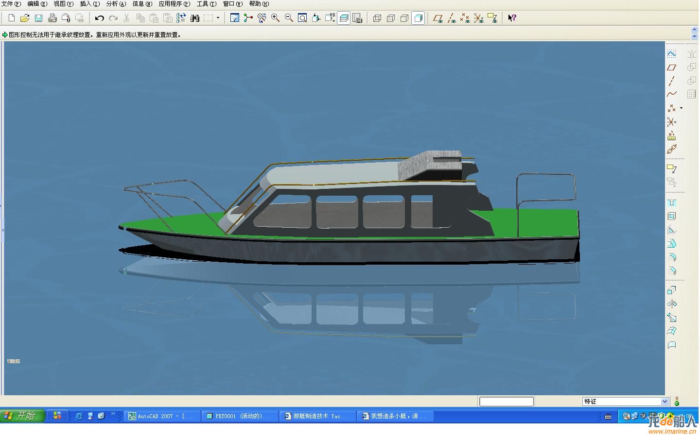Open the View Manager icon
Screen dimensions: 700x437
coord(357,18)
